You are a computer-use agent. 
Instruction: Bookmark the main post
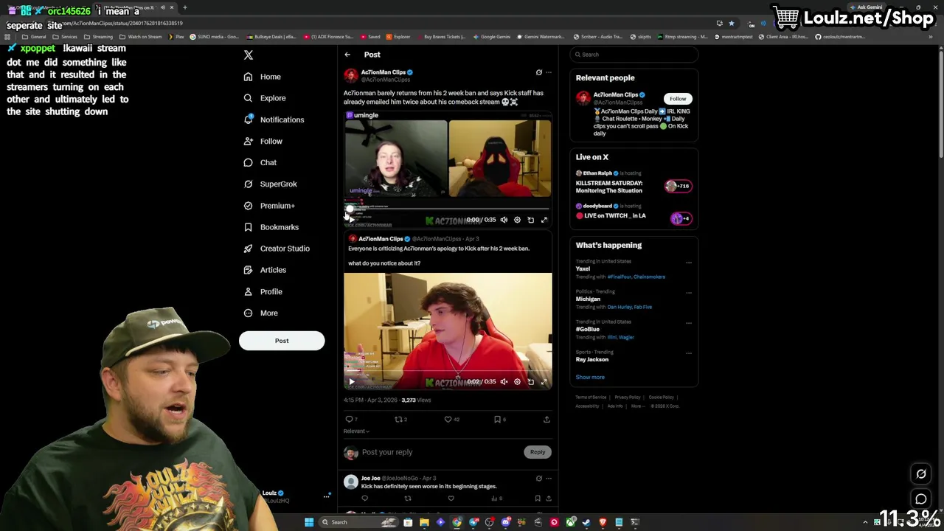[499, 419]
